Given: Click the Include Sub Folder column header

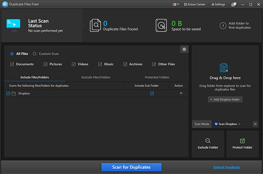Looking at the screenshot, I should click(x=146, y=86).
